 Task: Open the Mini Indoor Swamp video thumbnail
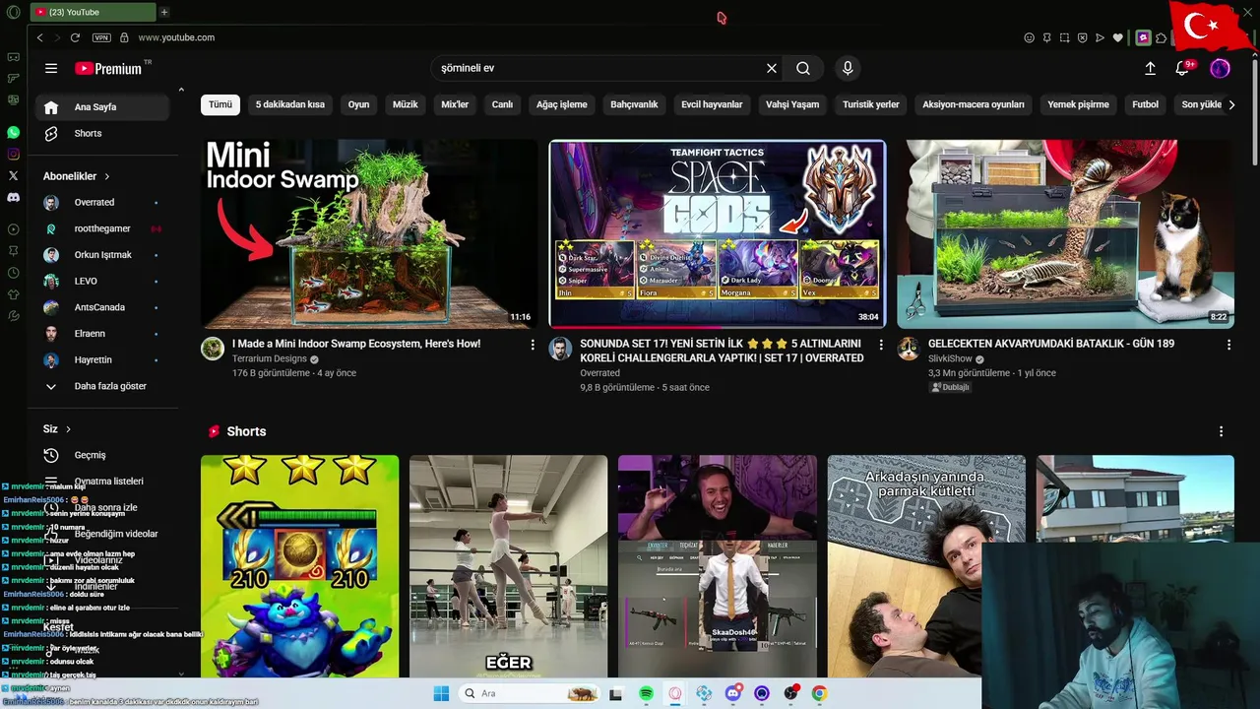[x=369, y=233]
